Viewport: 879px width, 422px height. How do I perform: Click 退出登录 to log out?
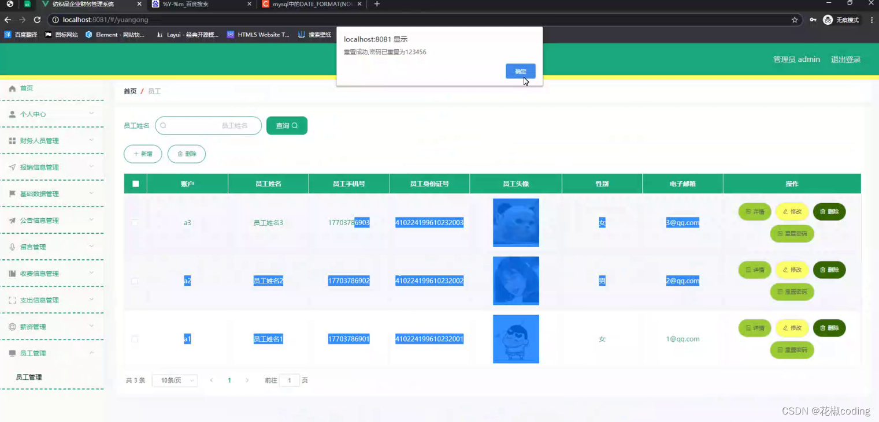coord(845,59)
